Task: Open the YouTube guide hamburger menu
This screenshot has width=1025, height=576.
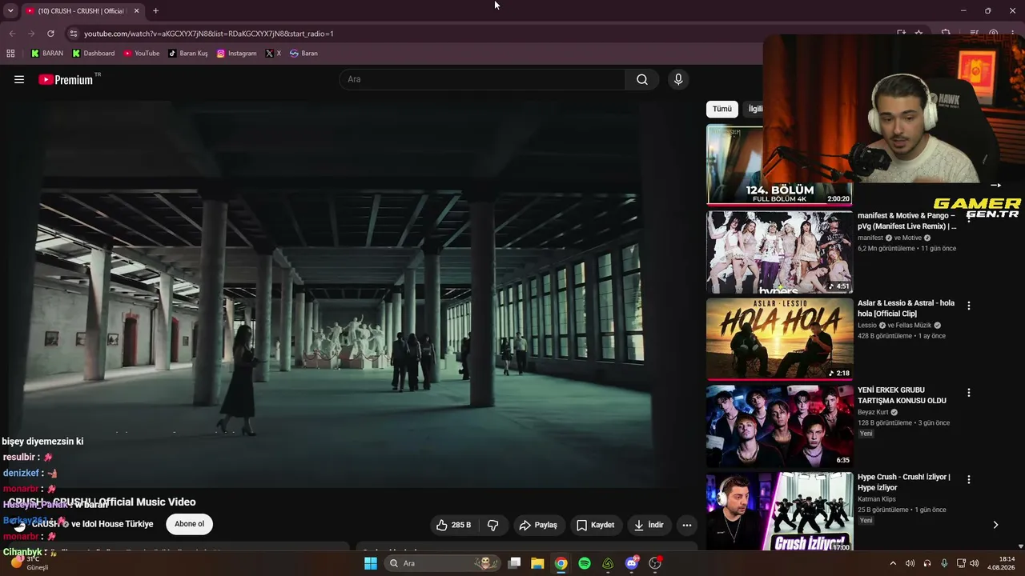Action: pos(19,79)
